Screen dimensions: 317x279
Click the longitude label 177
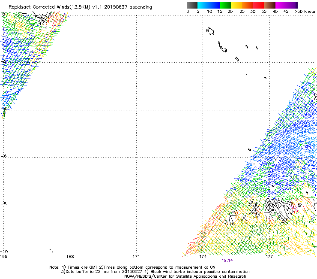(269, 257)
